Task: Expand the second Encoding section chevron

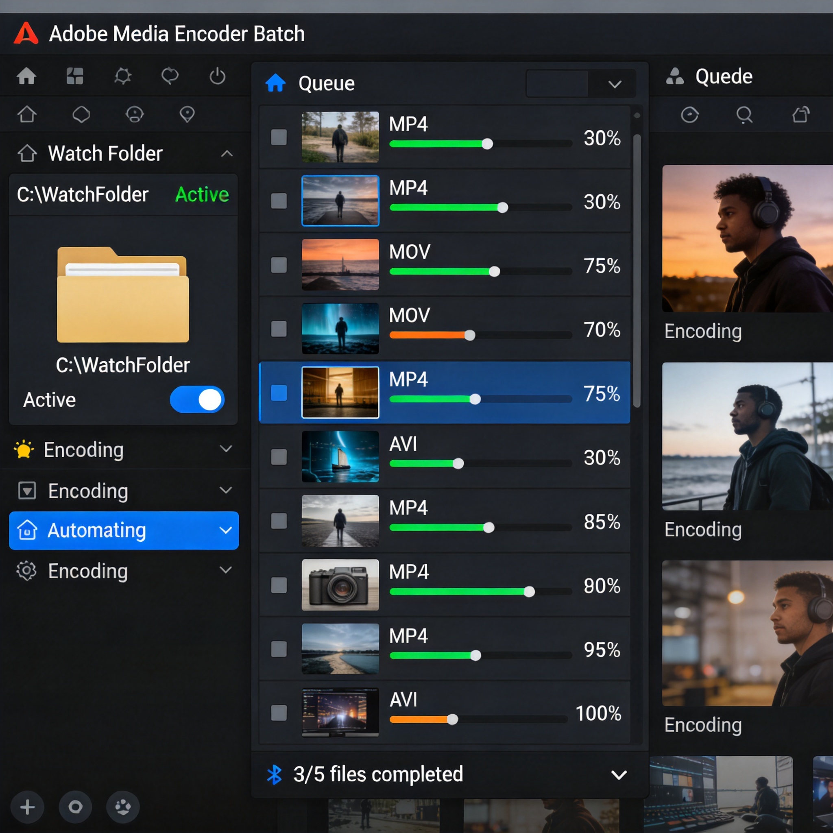Action: pyautogui.click(x=226, y=490)
